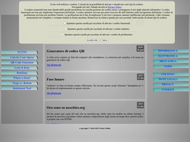Screen dimensions: 190x142
Task: Click the 2023 14 dic date badge
Action: tap(140, 105)
